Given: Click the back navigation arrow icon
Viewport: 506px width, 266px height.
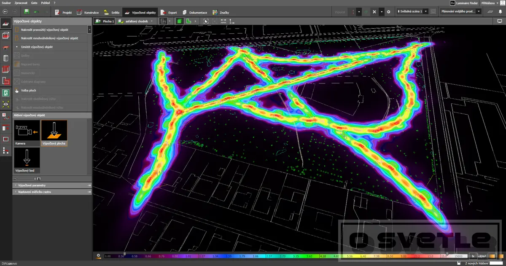Looking at the screenshot, I should click(x=6, y=12).
